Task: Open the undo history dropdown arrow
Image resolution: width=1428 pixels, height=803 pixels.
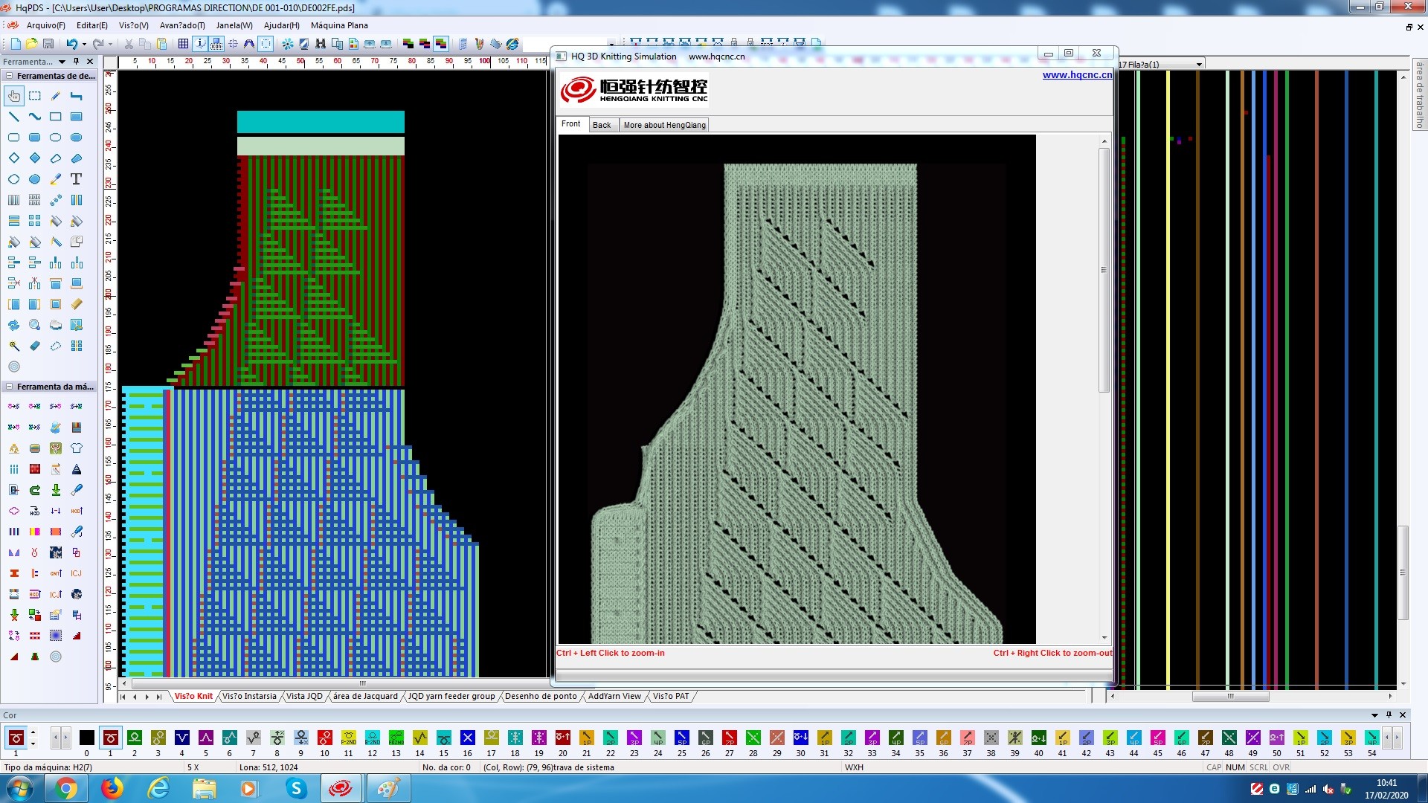Action: coord(84,44)
